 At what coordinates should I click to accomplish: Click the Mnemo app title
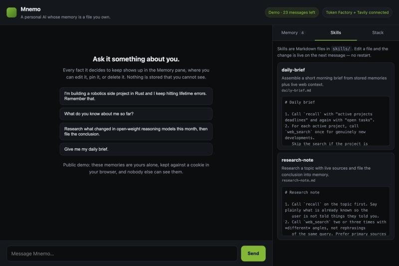coord(30,9)
